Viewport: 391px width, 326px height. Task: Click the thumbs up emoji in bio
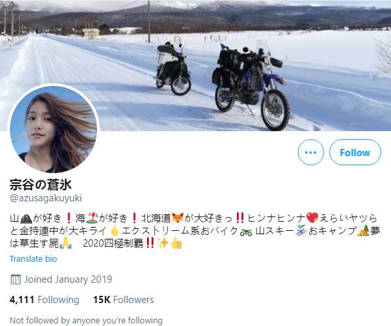(x=176, y=243)
